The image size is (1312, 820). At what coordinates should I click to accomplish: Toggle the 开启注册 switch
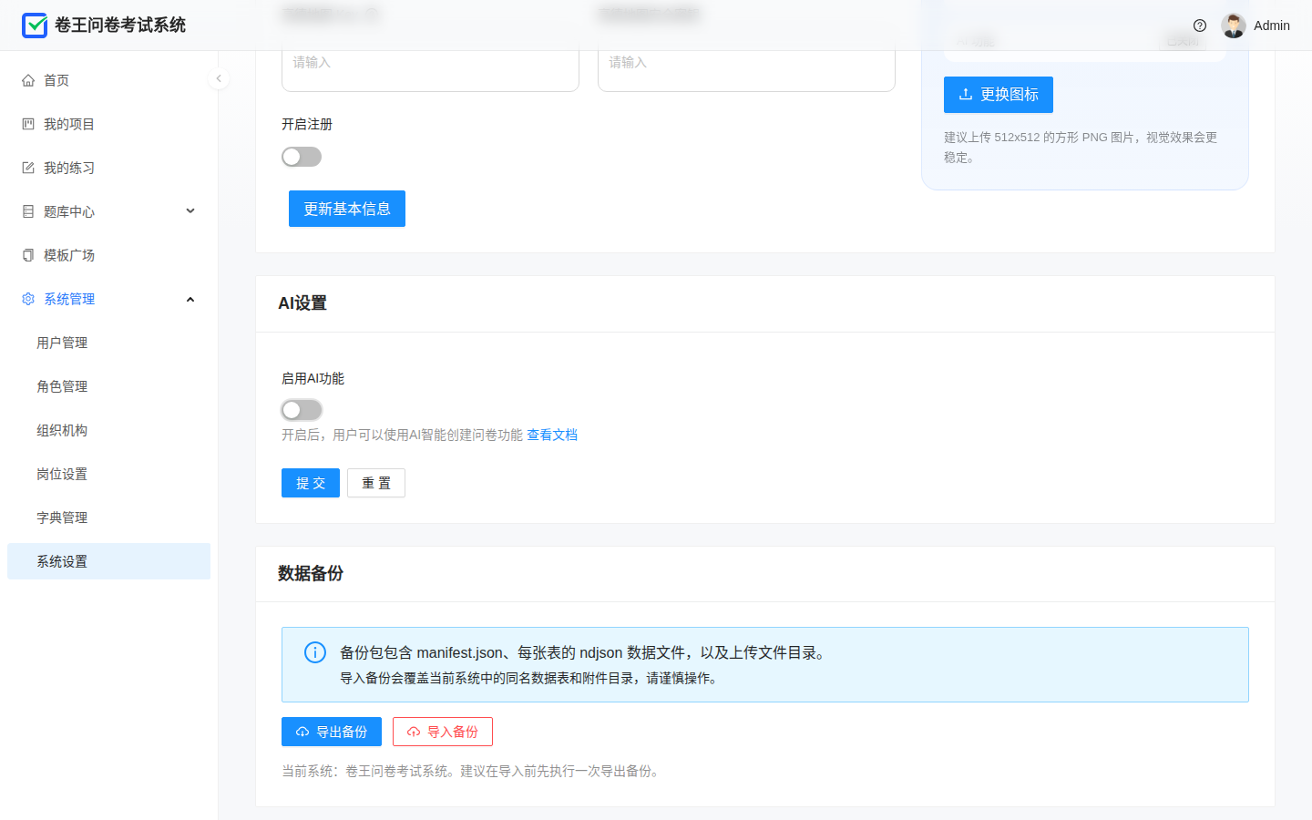(302, 157)
